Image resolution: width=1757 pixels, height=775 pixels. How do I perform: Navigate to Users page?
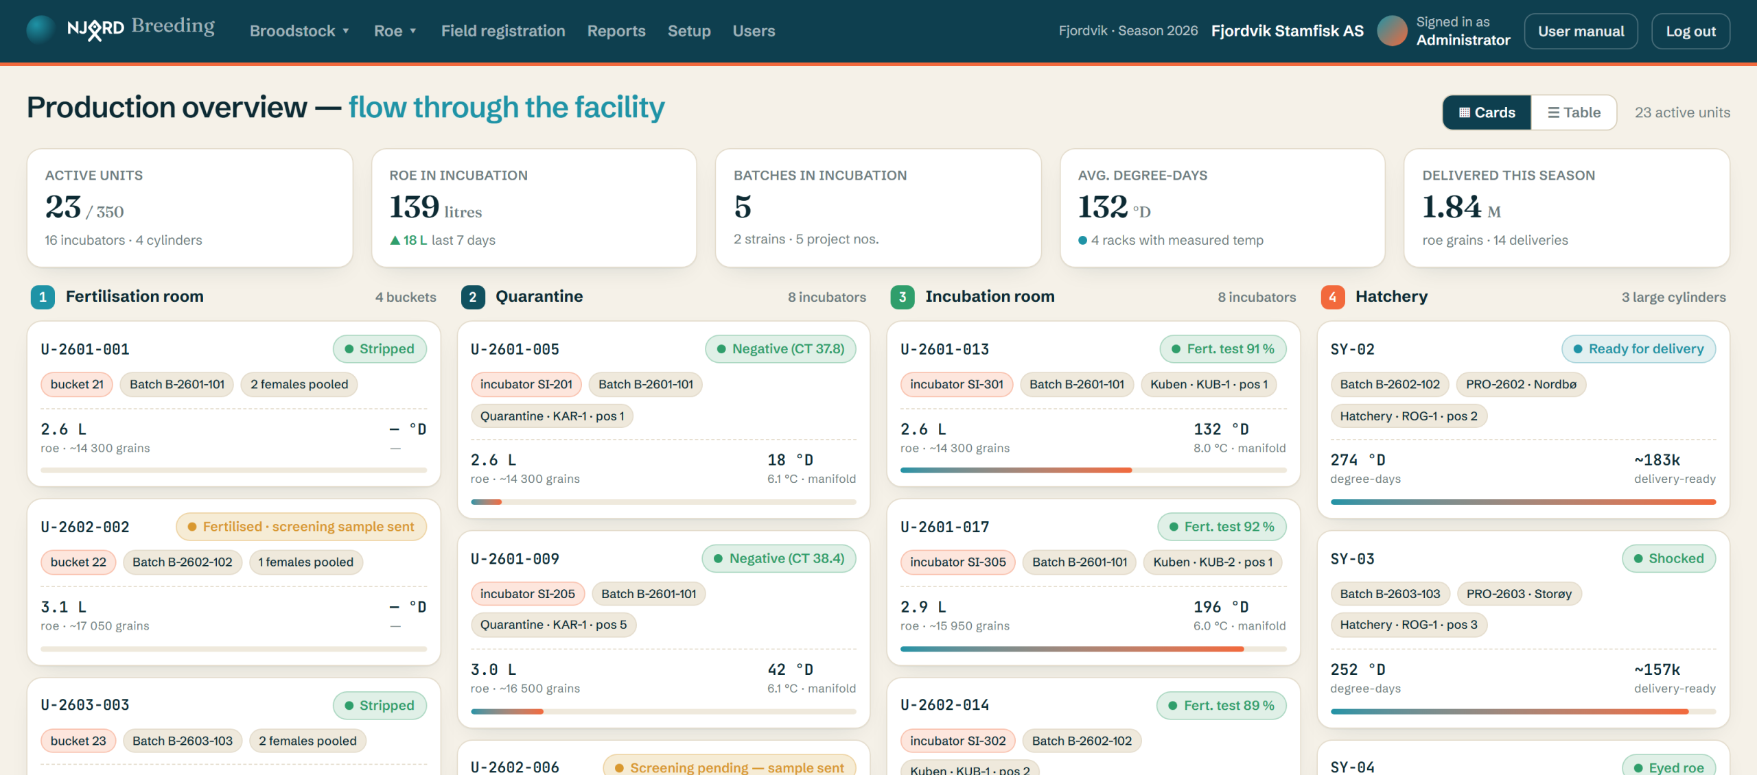[754, 31]
